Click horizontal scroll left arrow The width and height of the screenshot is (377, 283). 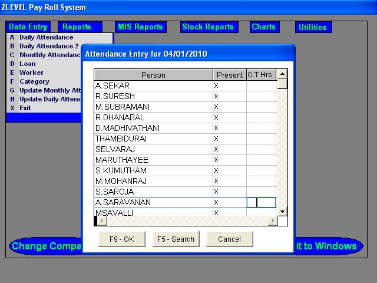pyautogui.click(x=102, y=221)
